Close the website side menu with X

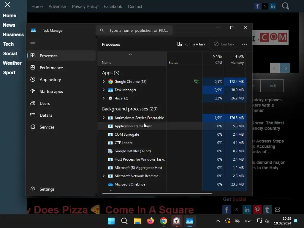pos(7,5)
